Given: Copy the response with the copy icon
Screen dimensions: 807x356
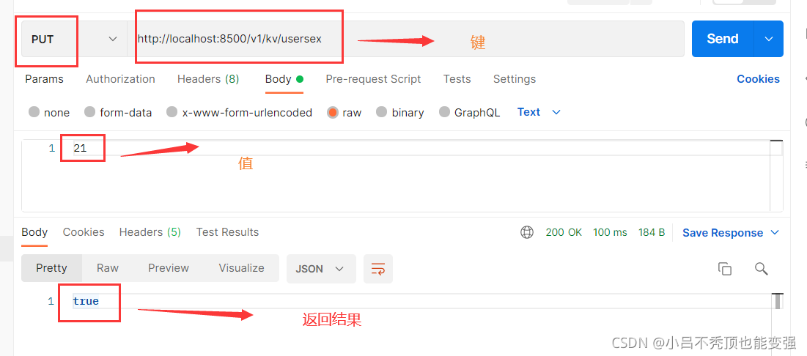Looking at the screenshot, I should coord(725,269).
